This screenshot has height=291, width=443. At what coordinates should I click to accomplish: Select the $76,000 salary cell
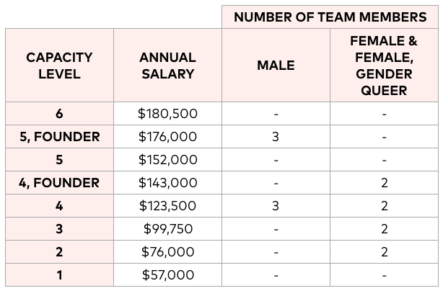168,252
